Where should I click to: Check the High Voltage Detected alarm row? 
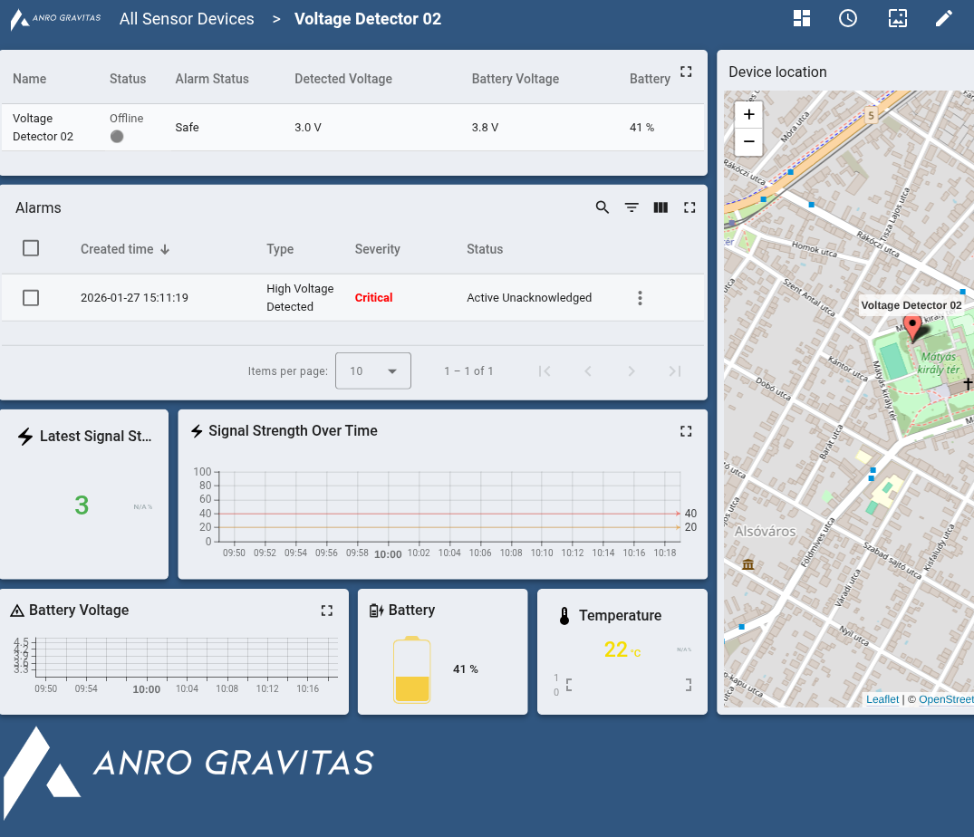pyautogui.click(x=31, y=297)
